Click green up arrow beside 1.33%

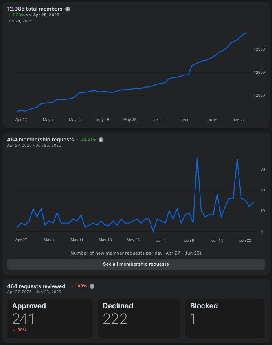(9, 15)
